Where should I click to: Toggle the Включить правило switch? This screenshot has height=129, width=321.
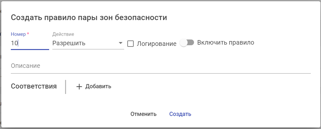(187, 43)
